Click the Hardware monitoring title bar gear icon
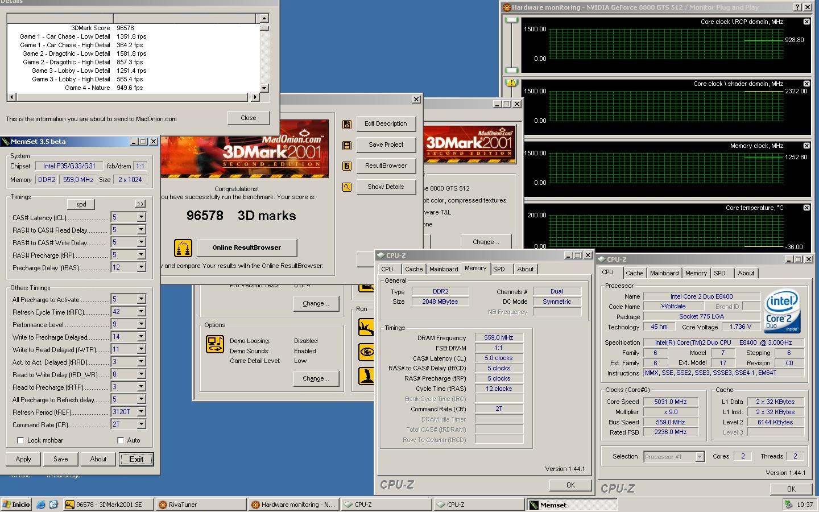This screenshot has width=819, height=512. point(506,7)
